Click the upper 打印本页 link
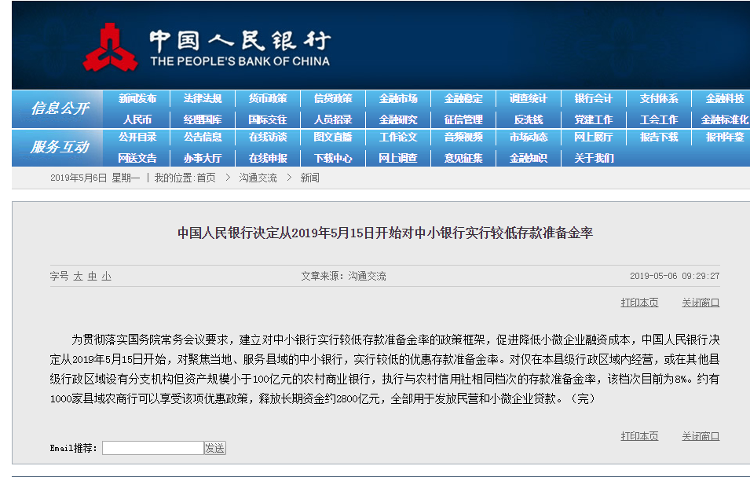The width and height of the screenshot is (750, 477). point(639,303)
